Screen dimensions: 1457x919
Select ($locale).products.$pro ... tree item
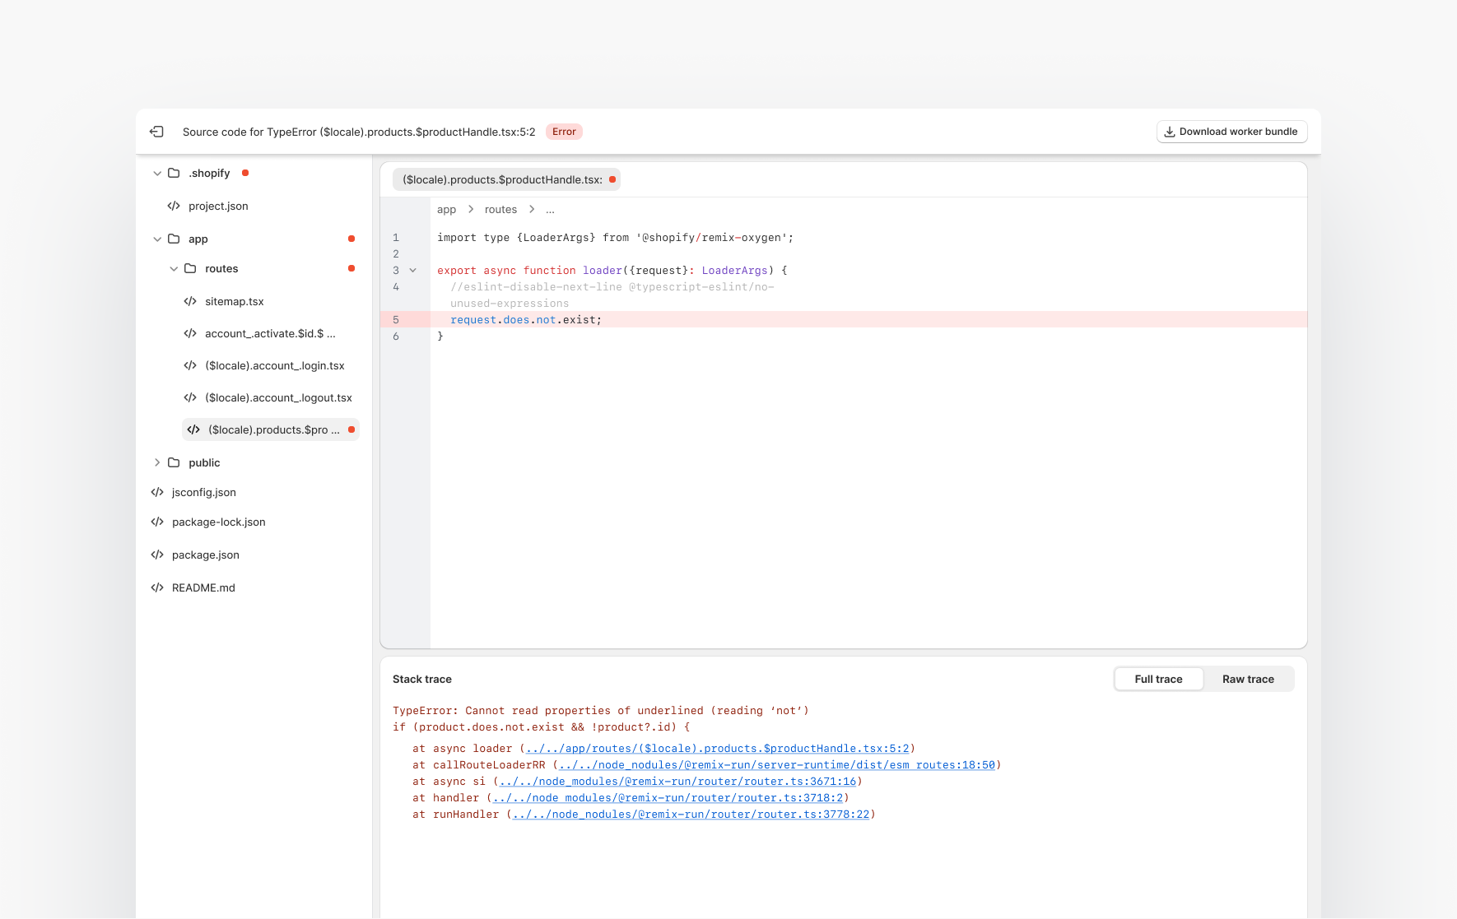[x=271, y=429]
